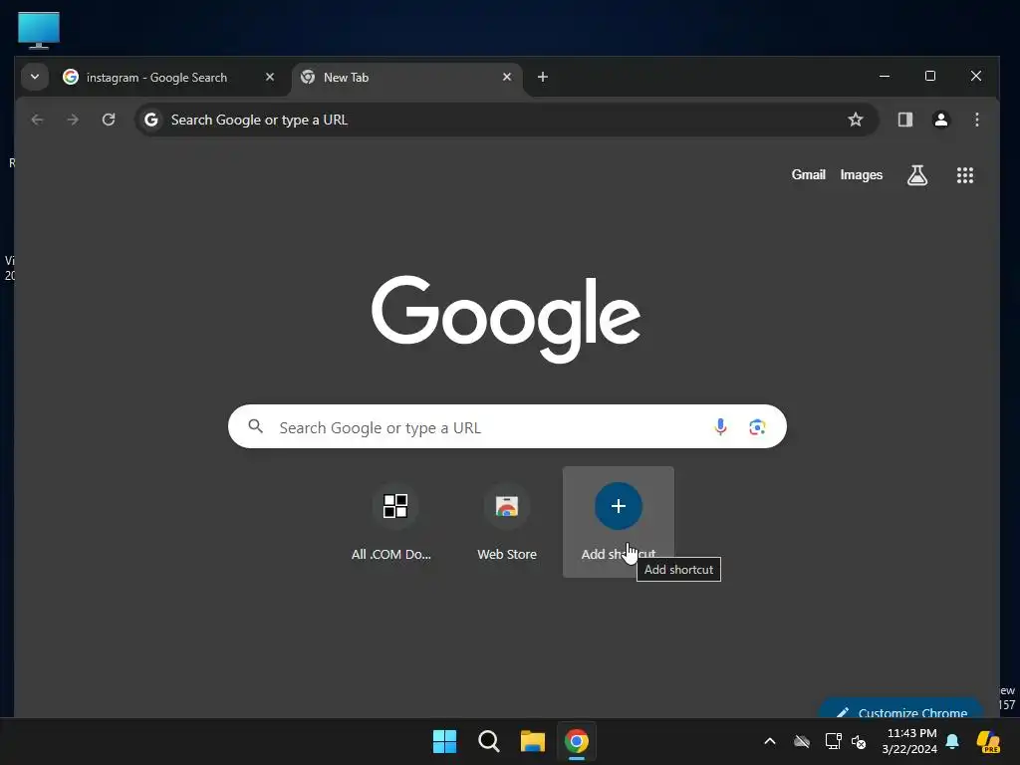Open a new tab with plus button
The height and width of the screenshot is (765, 1020).
coord(543,77)
